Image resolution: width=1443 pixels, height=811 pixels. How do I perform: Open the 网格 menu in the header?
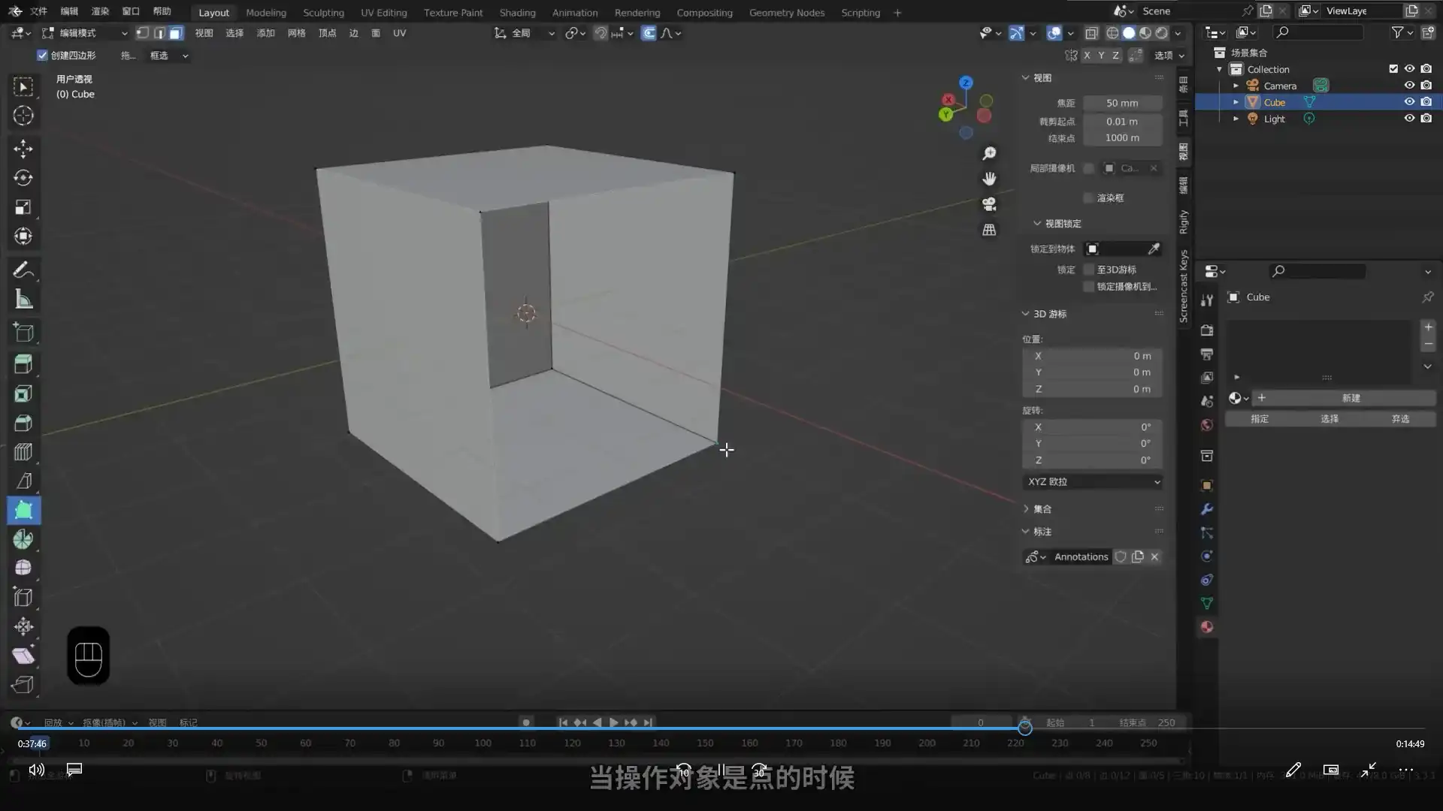298,33
